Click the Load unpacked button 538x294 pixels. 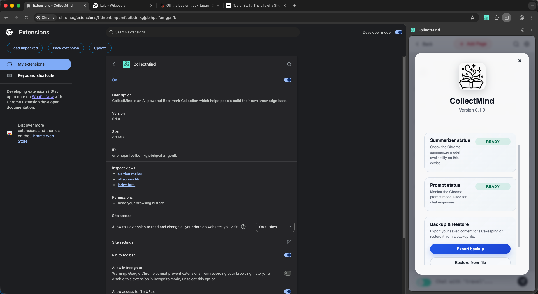point(25,48)
